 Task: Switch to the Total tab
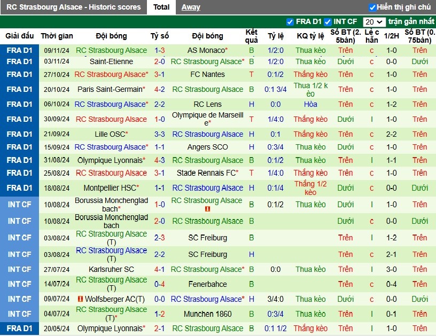(161, 7)
